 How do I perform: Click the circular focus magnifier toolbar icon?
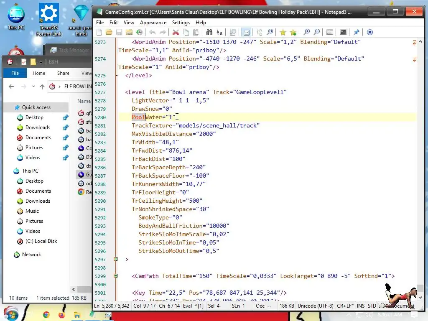pos(270,32)
